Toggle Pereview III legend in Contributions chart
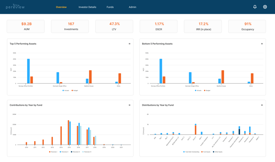The height and width of the screenshot is (162, 275). pos(75,152)
